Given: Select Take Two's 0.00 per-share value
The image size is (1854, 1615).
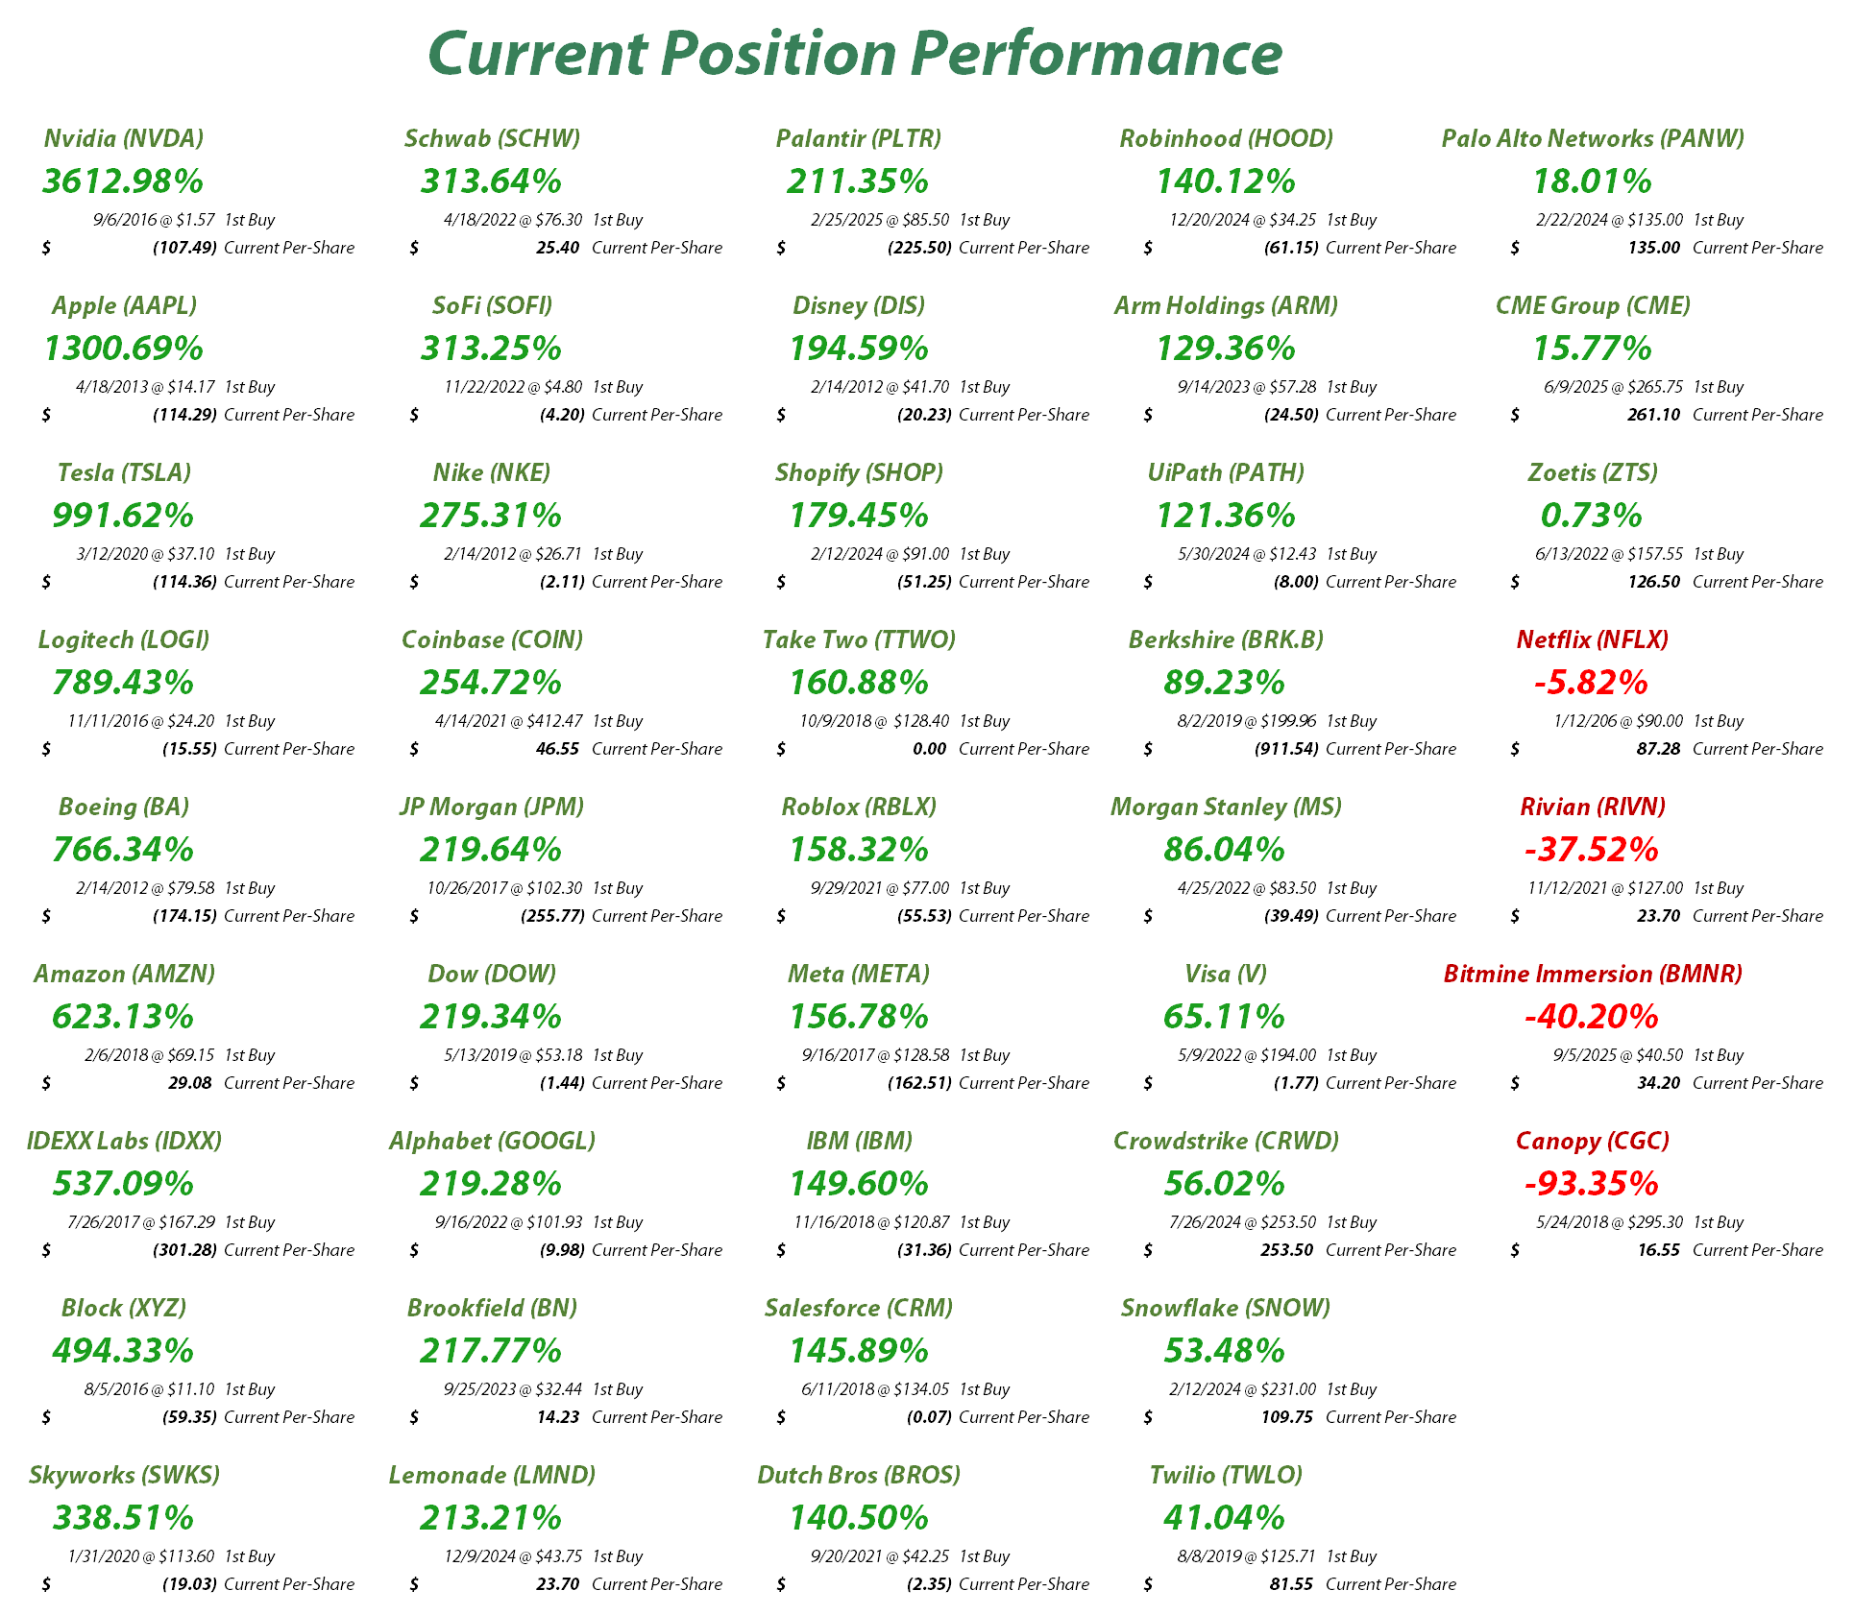Looking at the screenshot, I should click(929, 749).
